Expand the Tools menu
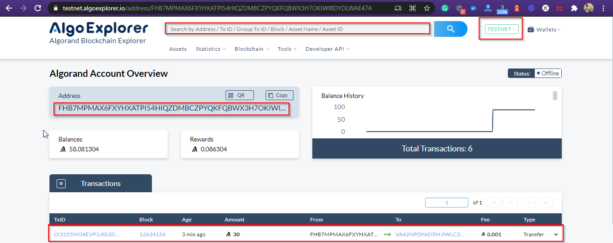This screenshot has height=243, width=613. pos(287,49)
